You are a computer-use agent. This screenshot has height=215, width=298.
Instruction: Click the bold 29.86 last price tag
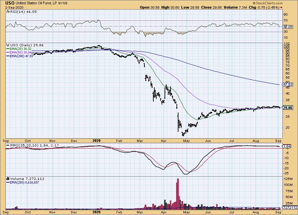click(288, 108)
